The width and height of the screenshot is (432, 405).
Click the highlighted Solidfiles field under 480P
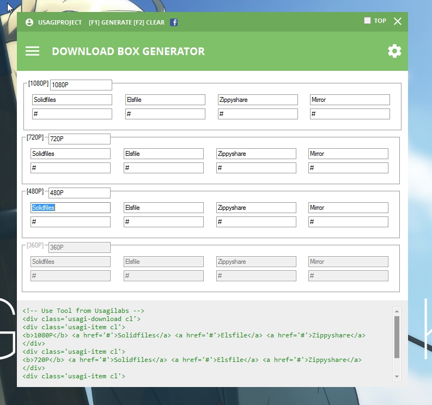click(x=70, y=208)
